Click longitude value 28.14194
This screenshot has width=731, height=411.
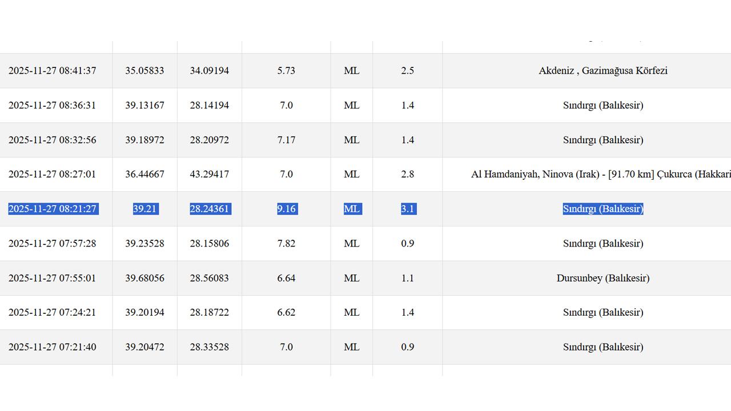click(x=209, y=106)
